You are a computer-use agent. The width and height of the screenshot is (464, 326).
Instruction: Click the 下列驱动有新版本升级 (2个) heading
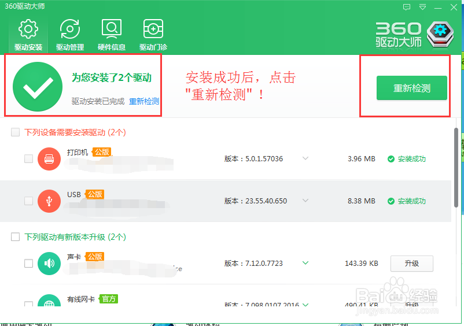[75, 237]
